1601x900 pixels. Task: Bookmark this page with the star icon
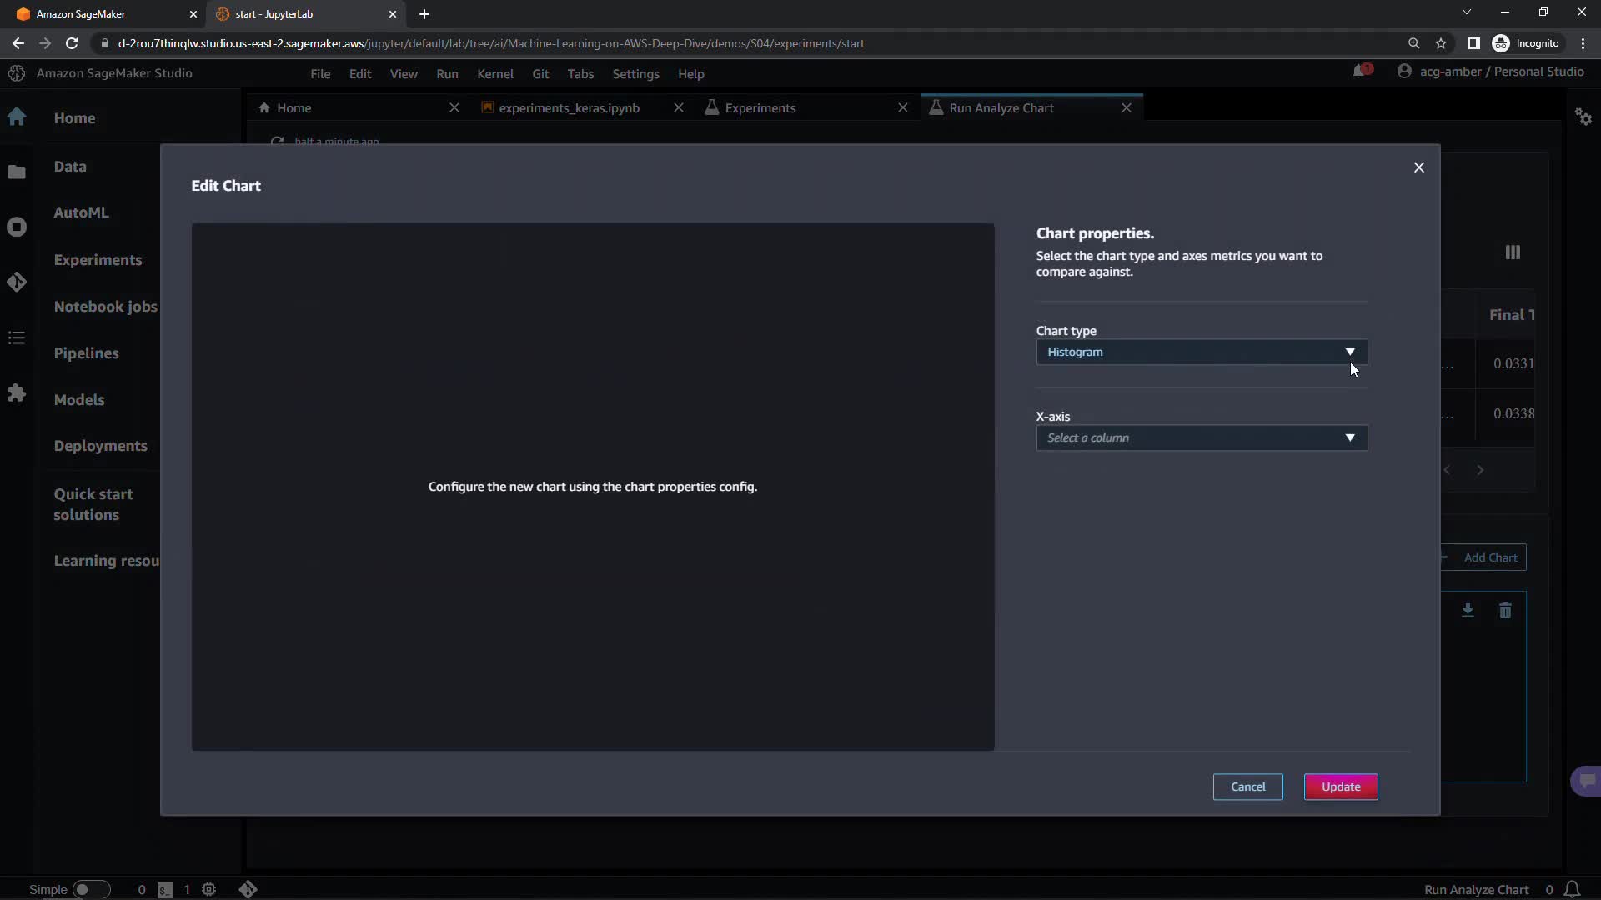click(x=1441, y=43)
